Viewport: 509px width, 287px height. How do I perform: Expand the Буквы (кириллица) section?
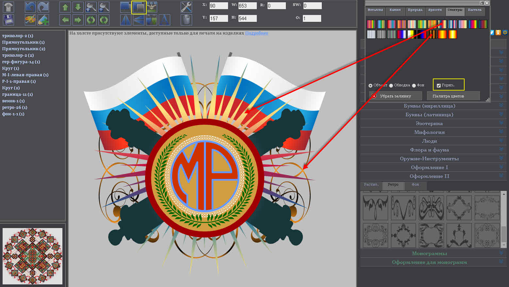pyautogui.click(x=433, y=106)
